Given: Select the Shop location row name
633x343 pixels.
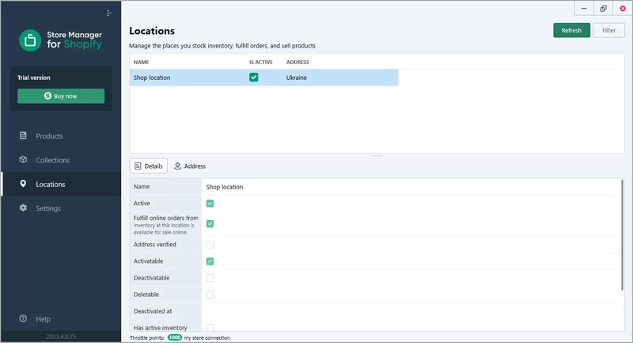Looking at the screenshot, I should point(152,78).
